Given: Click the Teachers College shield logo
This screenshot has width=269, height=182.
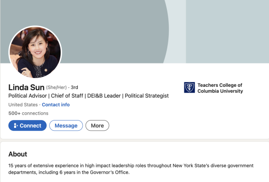Looking at the screenshot, I should coord(189,87).
